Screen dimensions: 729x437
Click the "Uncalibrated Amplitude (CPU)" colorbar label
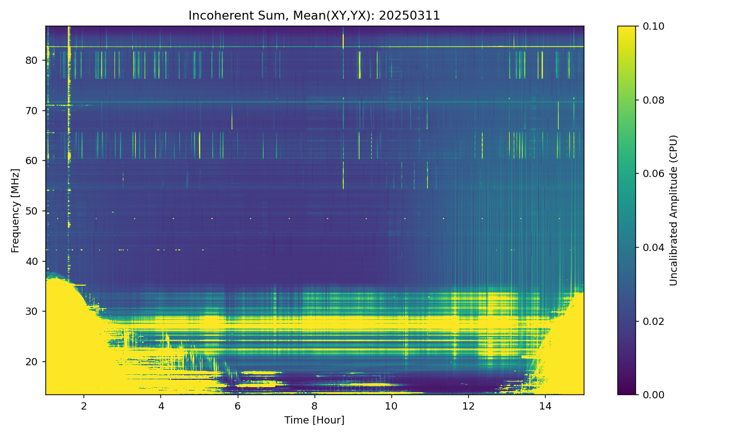point(673,210)
